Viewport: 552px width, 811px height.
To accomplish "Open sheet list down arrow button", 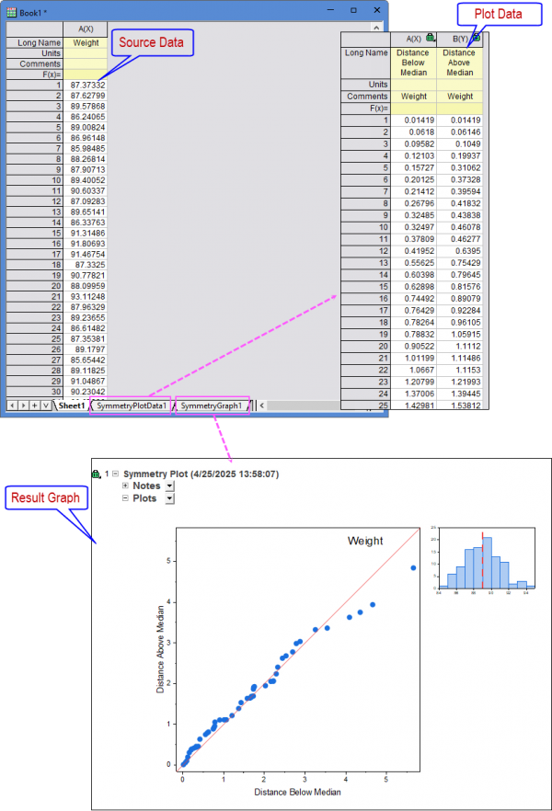I will click(45, 405).
